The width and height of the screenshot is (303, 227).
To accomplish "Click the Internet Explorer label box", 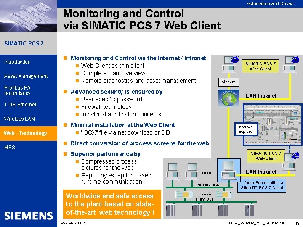I will (246, 129).
